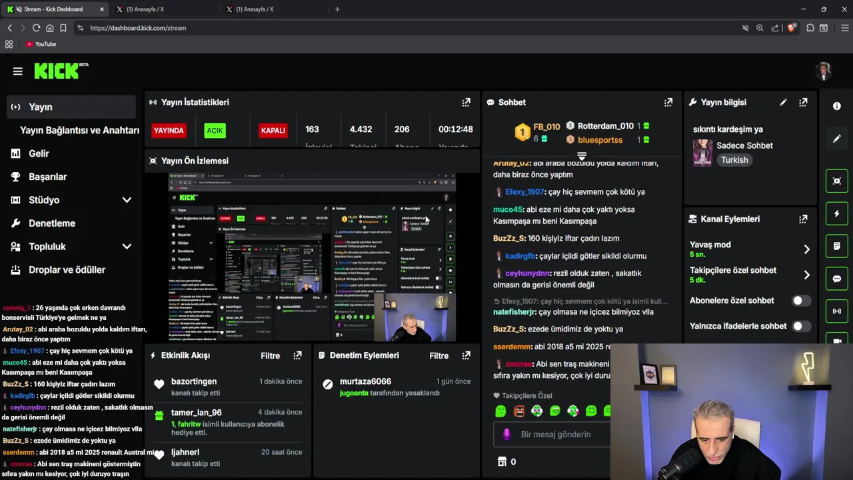Expand the gifter leaderboard handle in chat
Screen dimensions: 853x480
point(582,156)
